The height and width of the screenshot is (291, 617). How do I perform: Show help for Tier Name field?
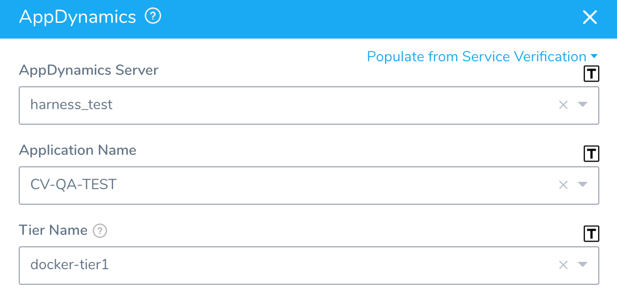pos(100,231)
